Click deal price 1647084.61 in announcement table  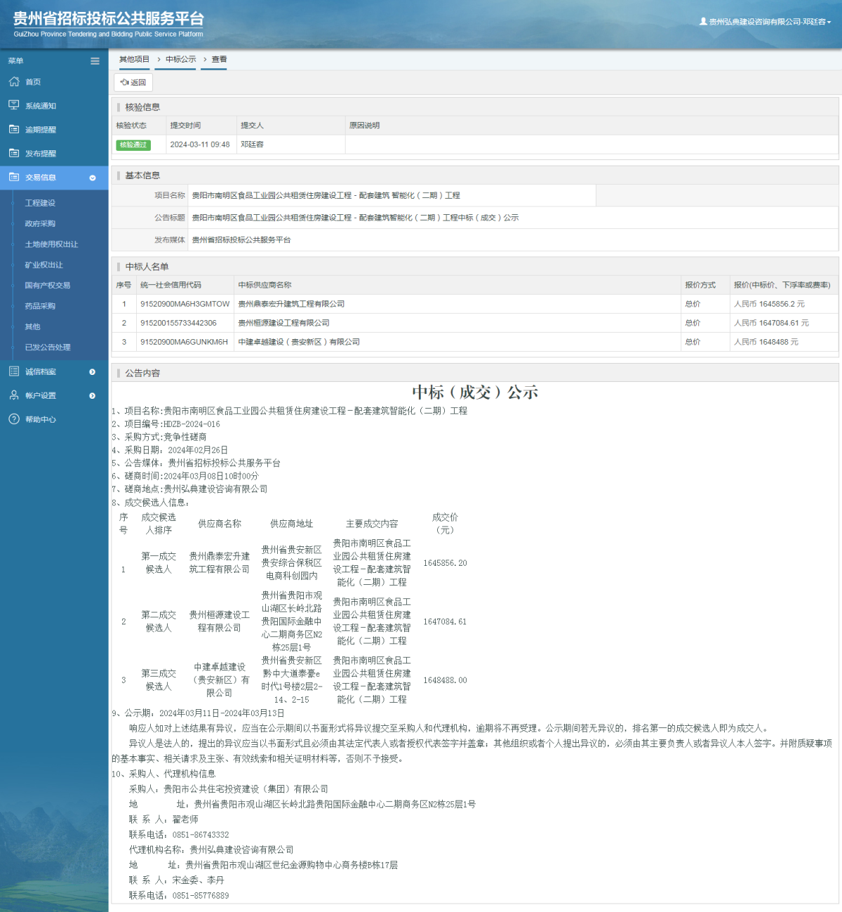(445, 622)
